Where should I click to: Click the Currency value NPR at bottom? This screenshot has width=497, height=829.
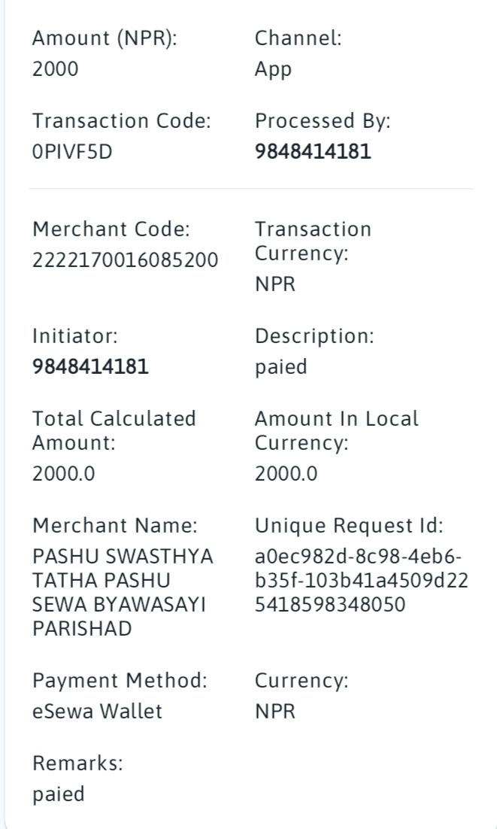click(275, 711)
